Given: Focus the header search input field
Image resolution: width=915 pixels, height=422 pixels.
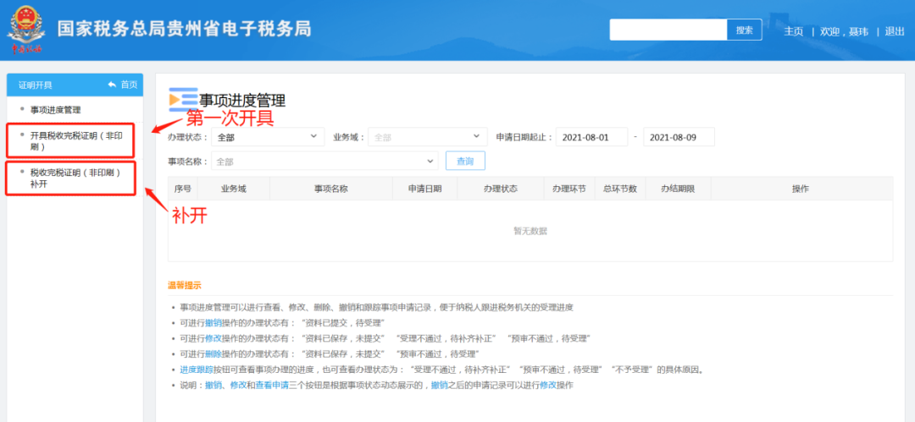Looking at the screenshot, I should coord(668,30).
